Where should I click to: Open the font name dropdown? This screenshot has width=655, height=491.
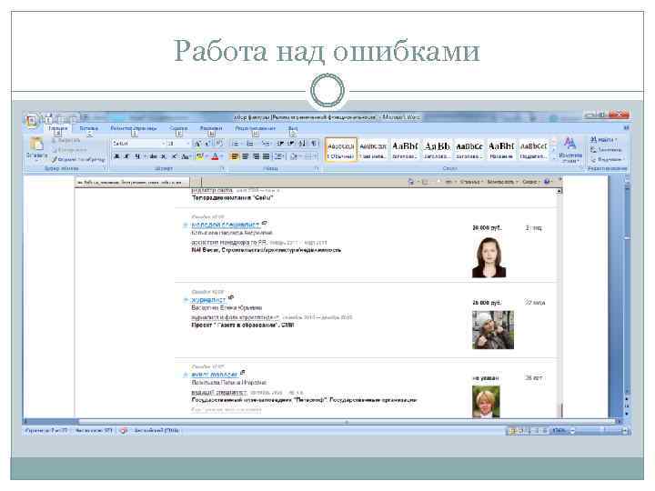[x=164, y=144]
